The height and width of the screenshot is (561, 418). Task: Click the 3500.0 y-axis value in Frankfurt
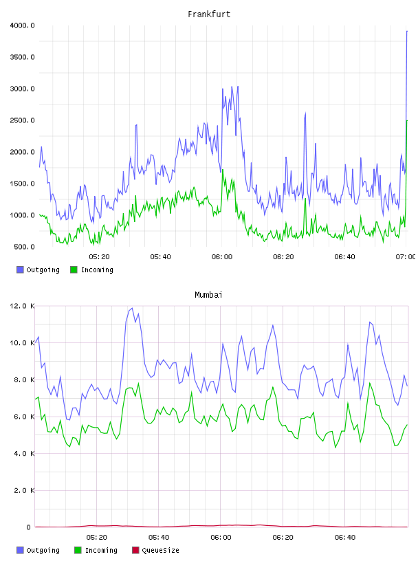22,57
